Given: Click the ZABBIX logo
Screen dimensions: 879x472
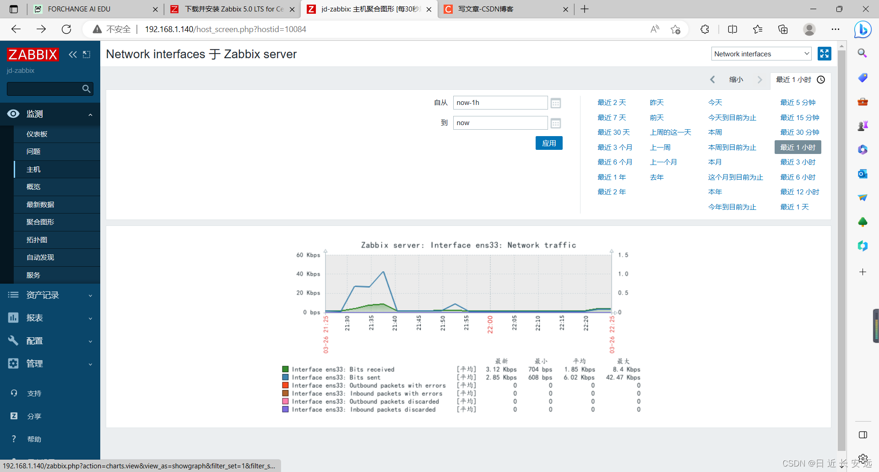Looking at the screenshot, I should 33,55.
